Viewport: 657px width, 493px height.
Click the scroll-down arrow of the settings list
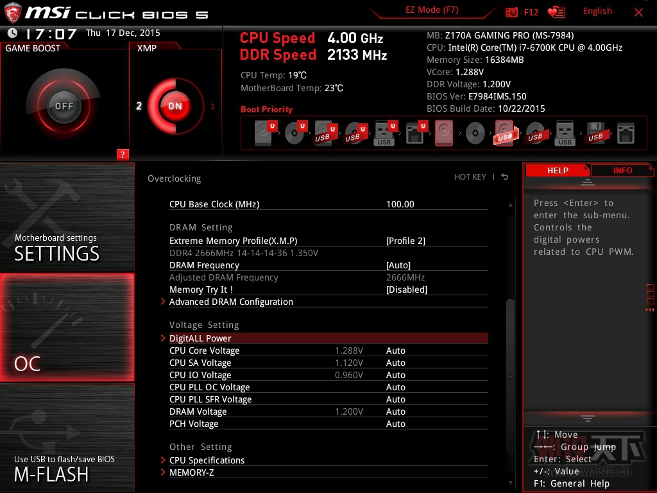point(510,483)
